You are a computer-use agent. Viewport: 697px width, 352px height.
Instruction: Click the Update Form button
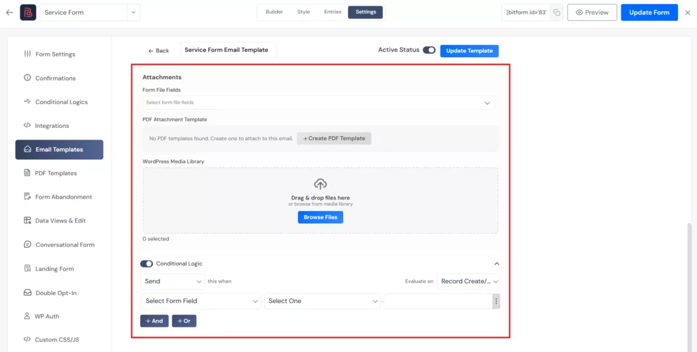tap(649, 12)
